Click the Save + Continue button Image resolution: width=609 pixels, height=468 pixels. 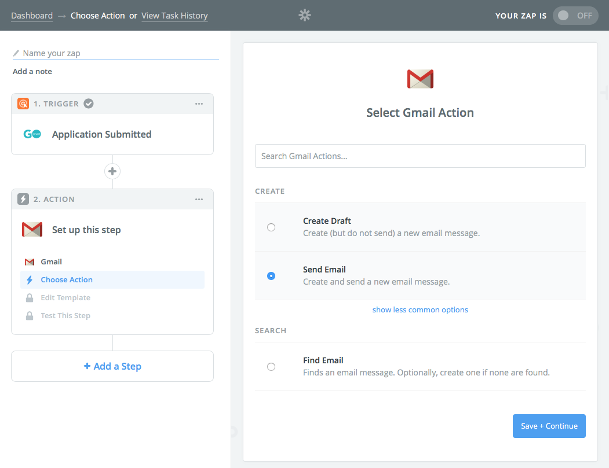tap(549, 426)
